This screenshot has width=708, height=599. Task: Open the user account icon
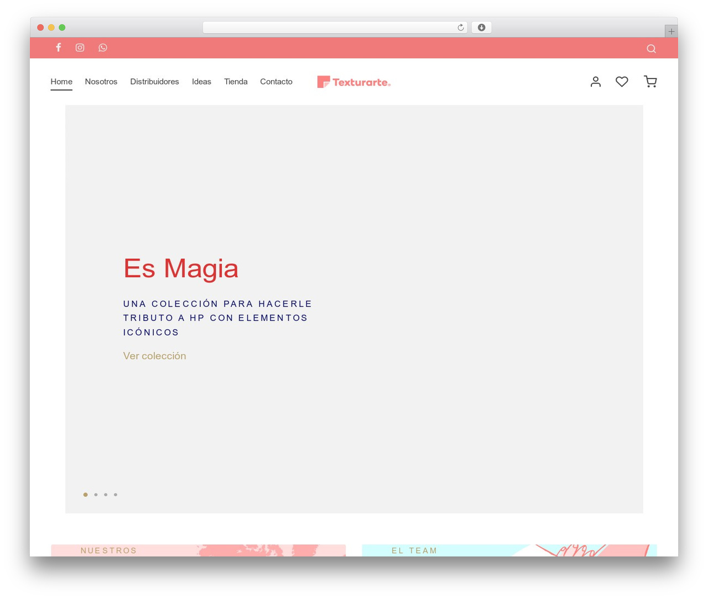coord(596,82)
